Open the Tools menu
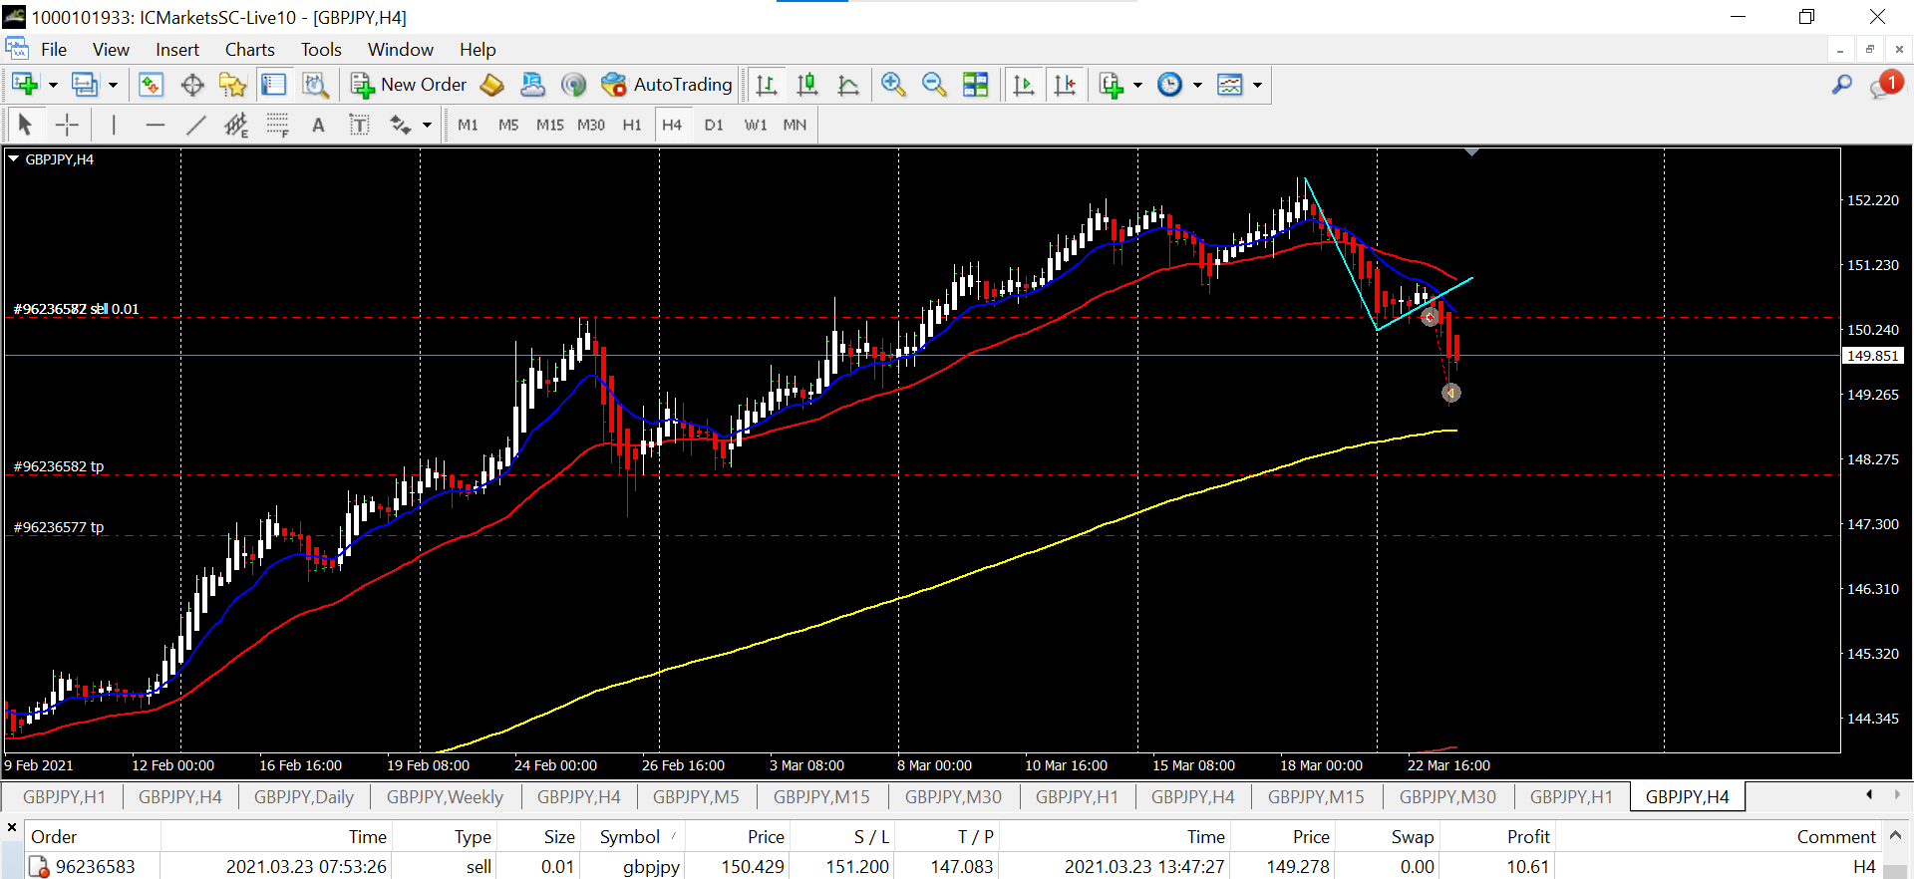The width and height of the screenshot is (1914, 879). click(x=321, y=50)
